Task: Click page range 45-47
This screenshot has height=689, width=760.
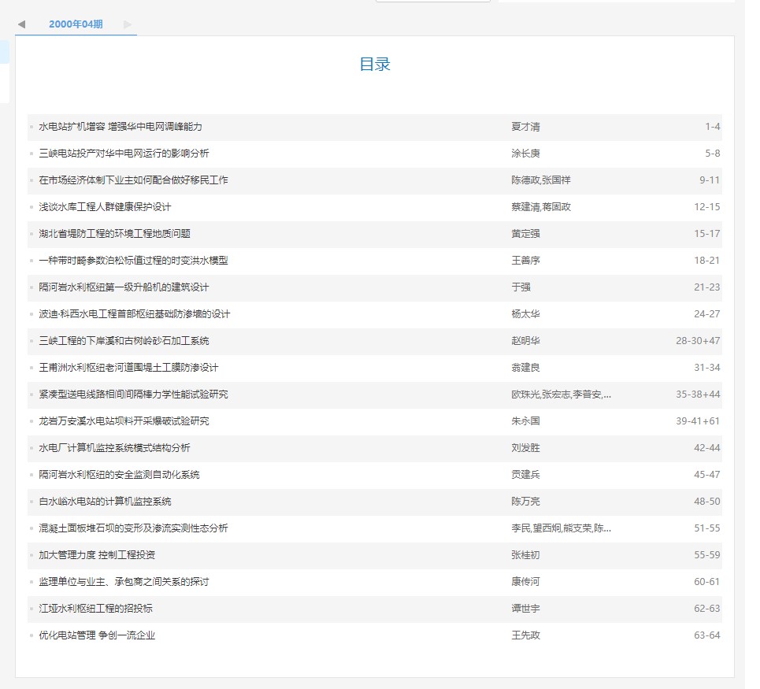Action: point(707,475)
